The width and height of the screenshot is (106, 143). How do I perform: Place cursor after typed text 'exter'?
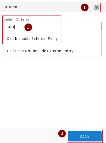click(x=15, y=27)
